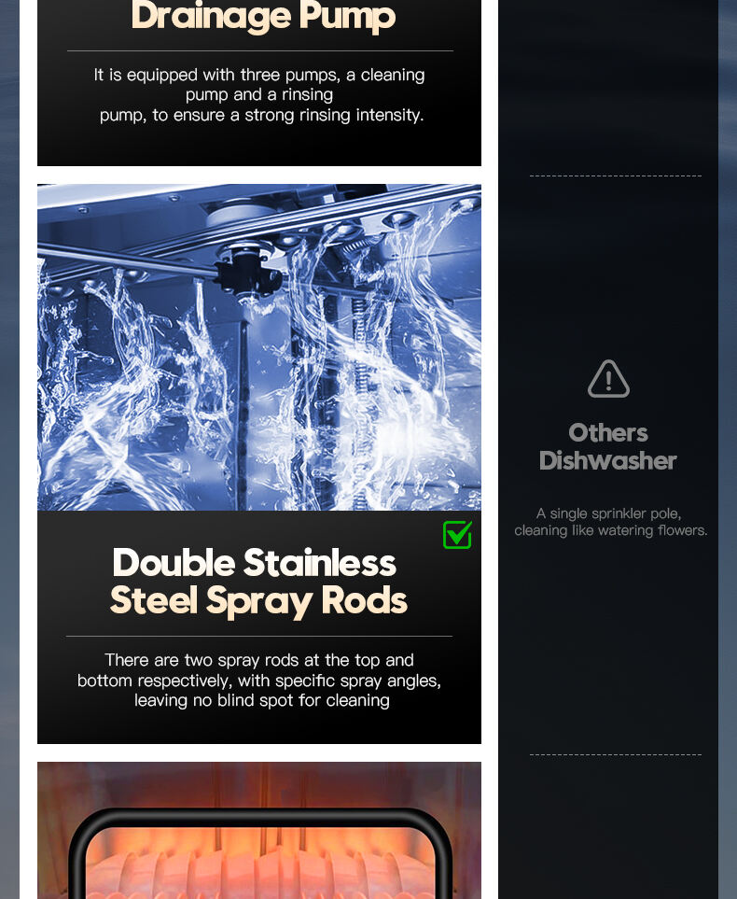Click the divider line under Drainage Pump
Viewport: 737px width, 899px height.
click(x=260, y=51)
